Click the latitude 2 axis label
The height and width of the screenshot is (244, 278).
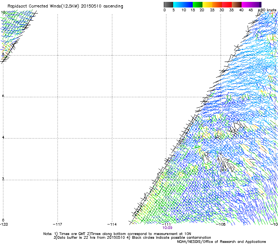point(3,179)
